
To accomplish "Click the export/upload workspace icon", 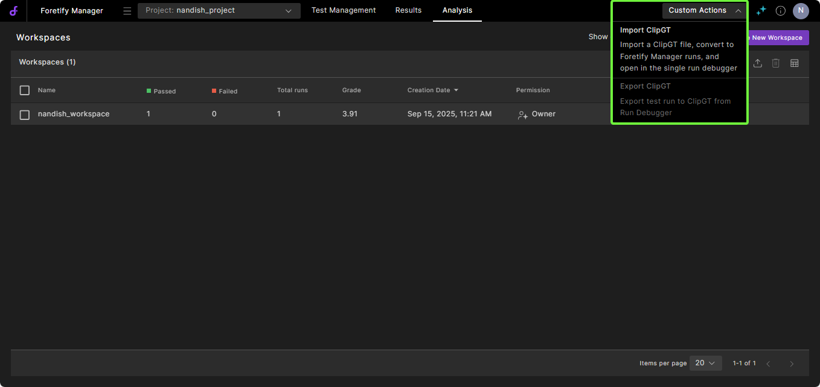I will tap(758, 63).
